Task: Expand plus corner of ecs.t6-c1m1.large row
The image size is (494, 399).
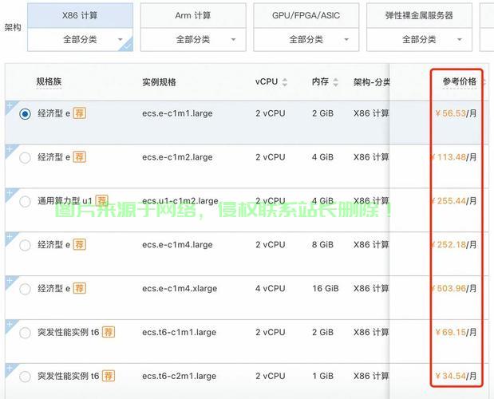Action: coord(10,324)
